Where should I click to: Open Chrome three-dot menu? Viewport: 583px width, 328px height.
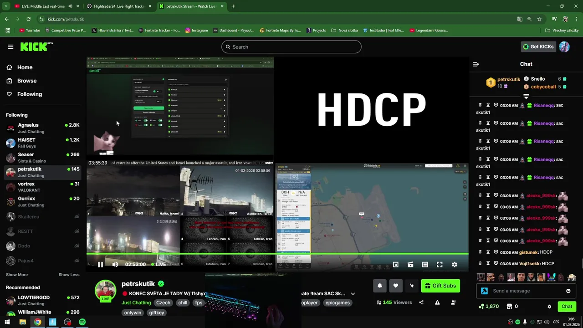(576, 19)
